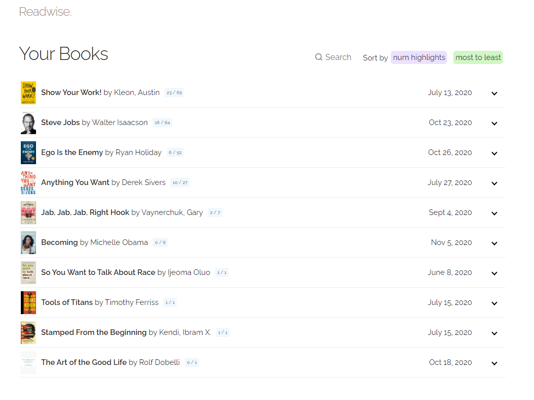Open book title 'Anything You Want'
This screenshot has width=534, height=400.
pos(75,182)
